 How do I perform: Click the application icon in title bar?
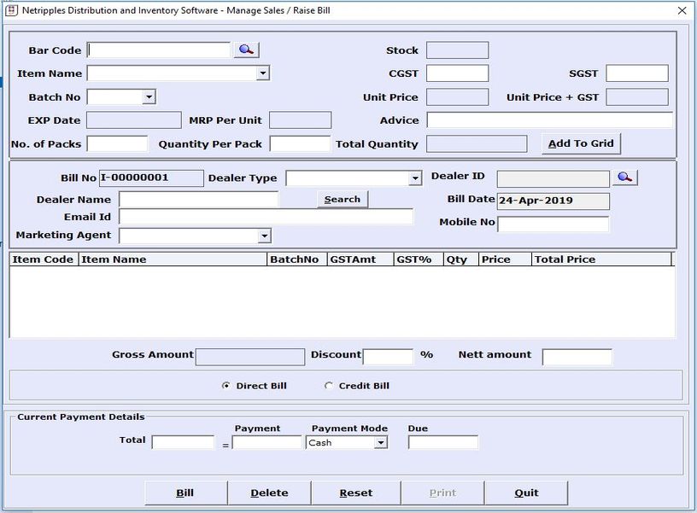(x=11, y=10)
